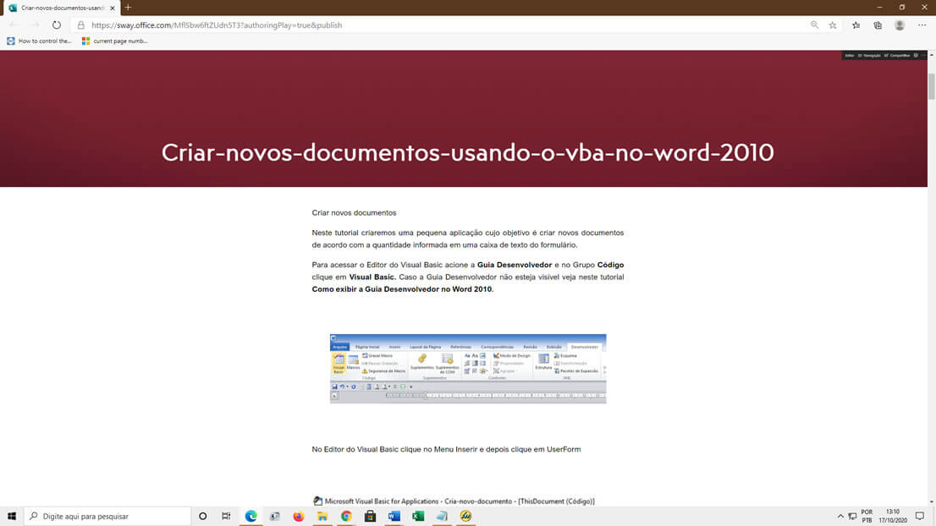The height and width of the screenshot is (526, 936).
Task: Click the taskbar search box
Action: click(107, 516)
